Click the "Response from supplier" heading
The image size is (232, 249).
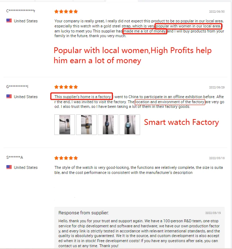(x=84, y=213)
